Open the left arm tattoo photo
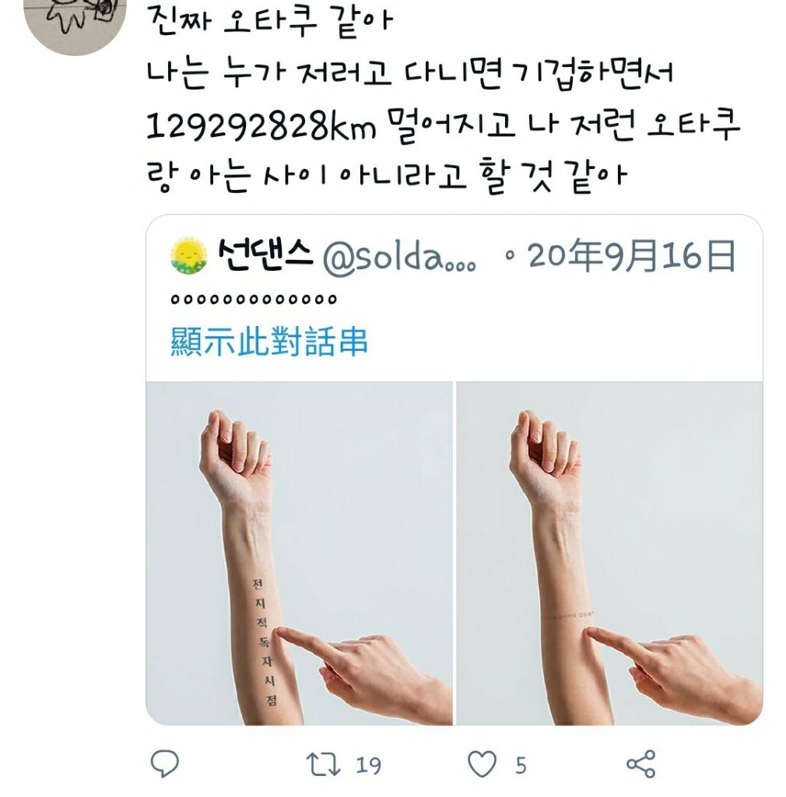Viewport: 786px width, 797px height. pyautogui.click(x=299, y=553)
